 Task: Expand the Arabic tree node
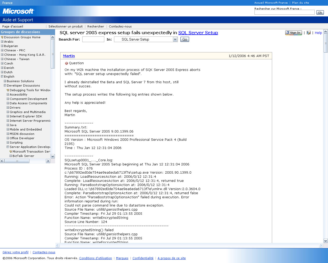pyautogui.click(x=2, y=42)
